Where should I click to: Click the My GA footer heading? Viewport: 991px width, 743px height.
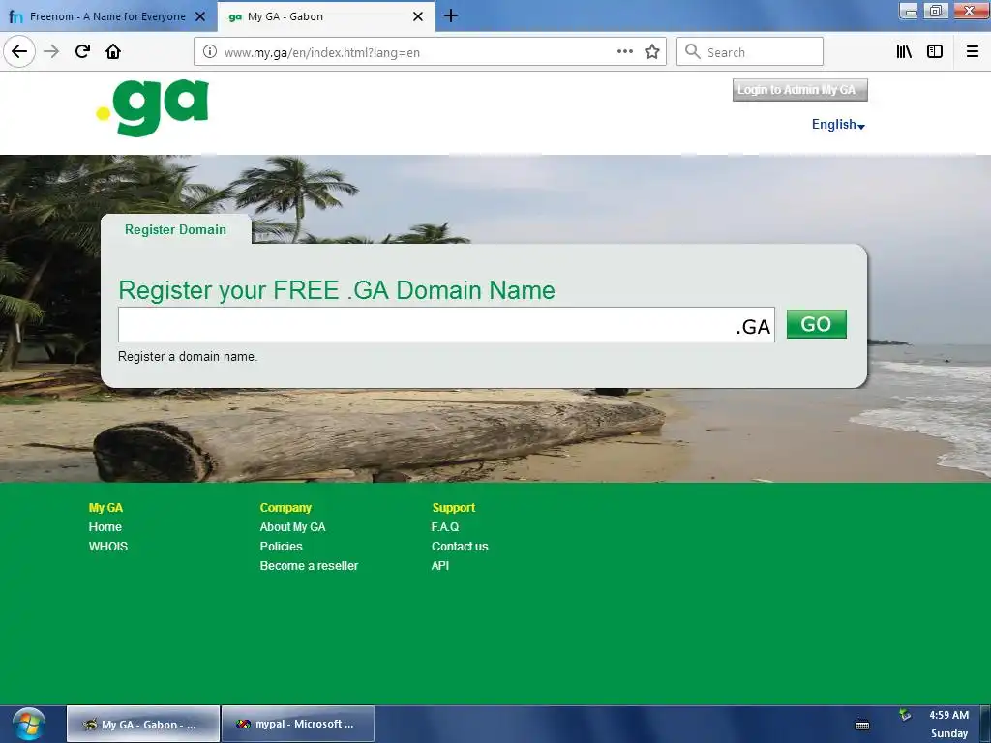coord(105,507)
